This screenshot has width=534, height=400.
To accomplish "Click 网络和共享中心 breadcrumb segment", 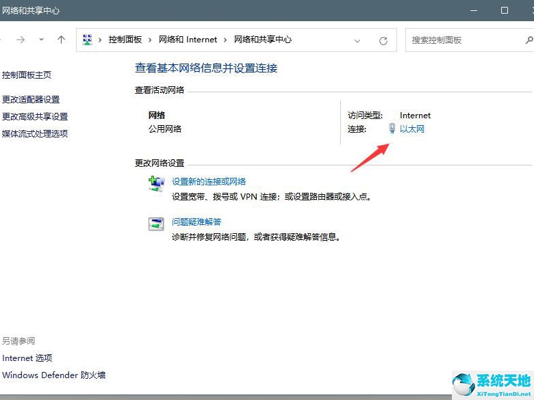I will [x=263, y=40].
